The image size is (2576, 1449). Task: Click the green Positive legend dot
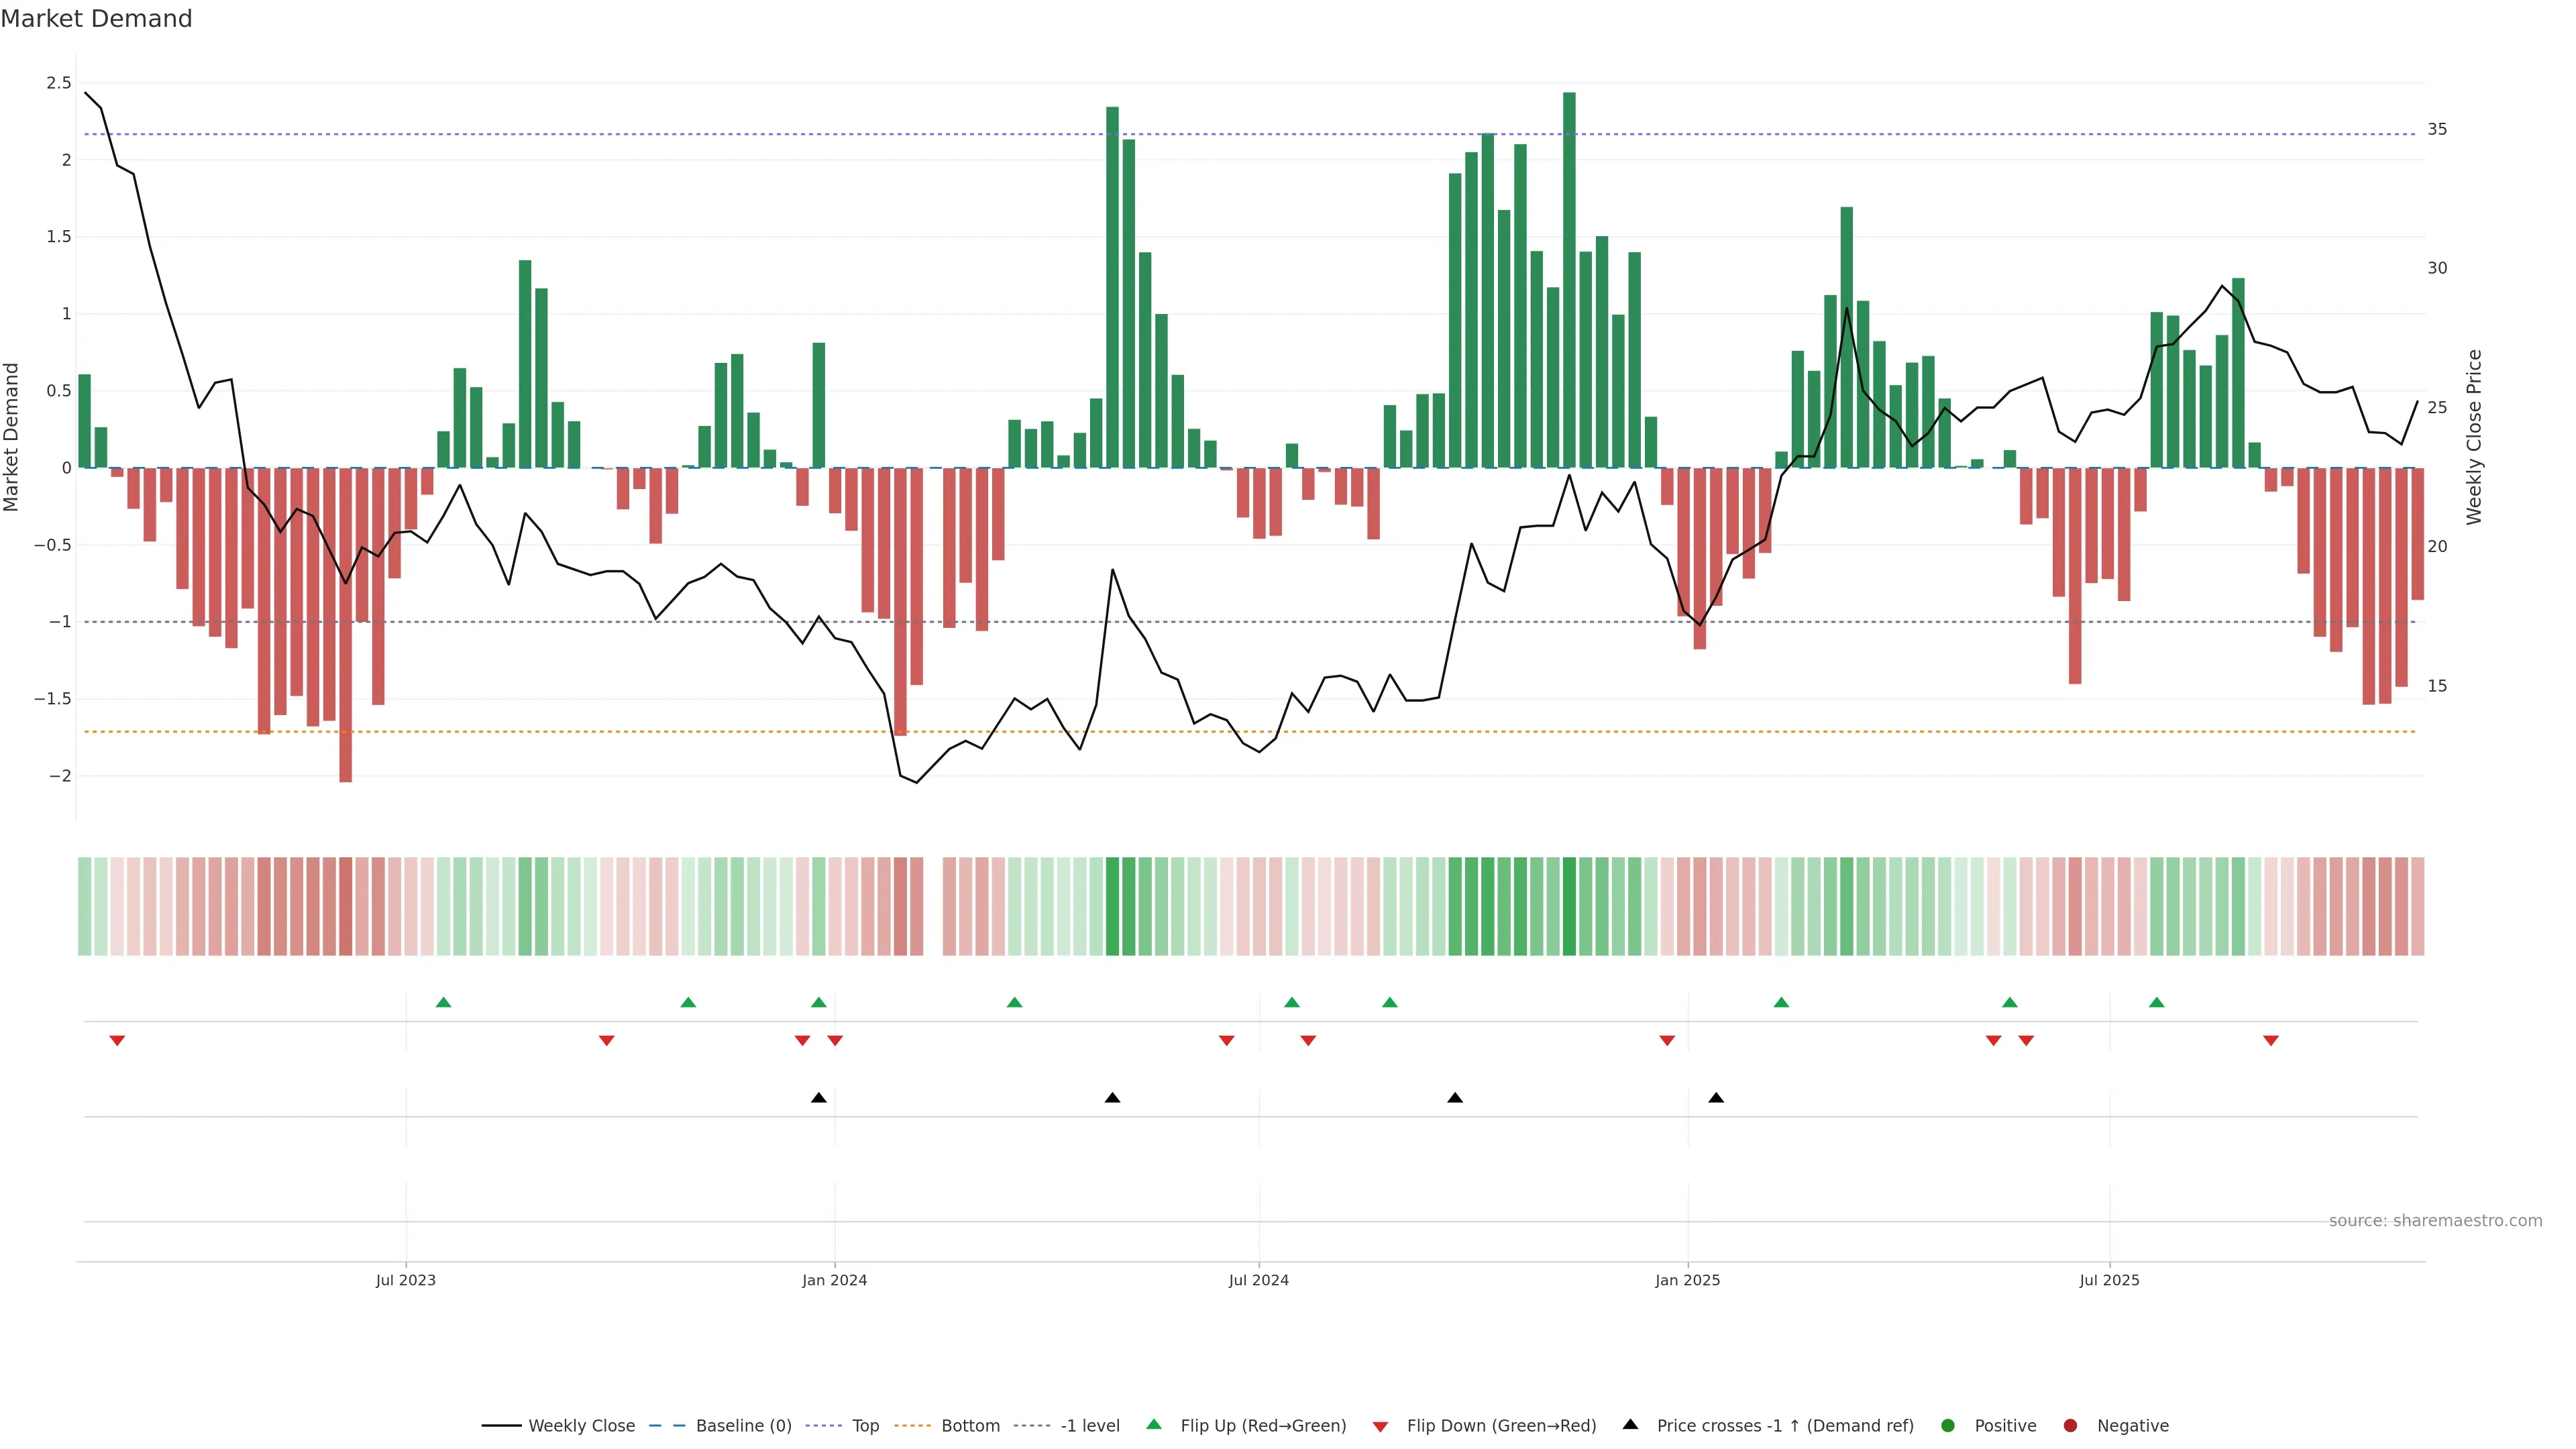[1947, 1426]
